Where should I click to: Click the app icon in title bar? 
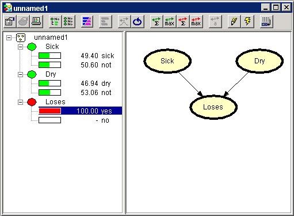8,8
